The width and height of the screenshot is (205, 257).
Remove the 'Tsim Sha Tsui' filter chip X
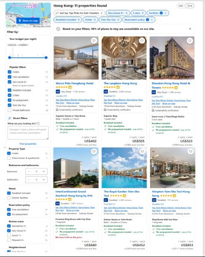(118, 20)
